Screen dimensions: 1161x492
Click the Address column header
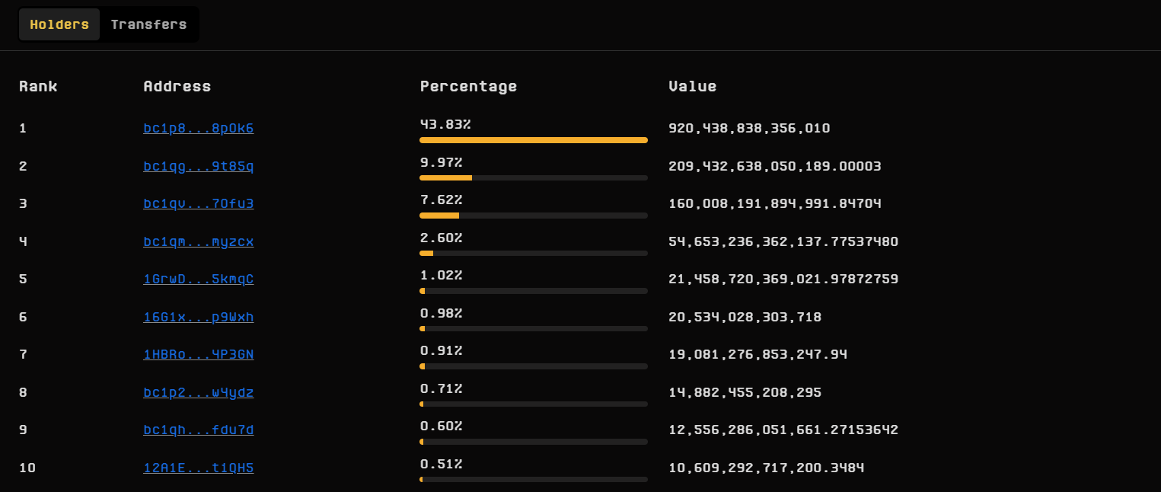177,86
